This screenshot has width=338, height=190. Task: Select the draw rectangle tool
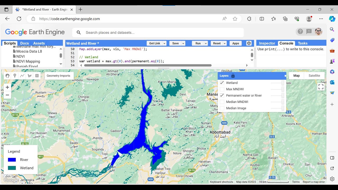pos(37,76)
